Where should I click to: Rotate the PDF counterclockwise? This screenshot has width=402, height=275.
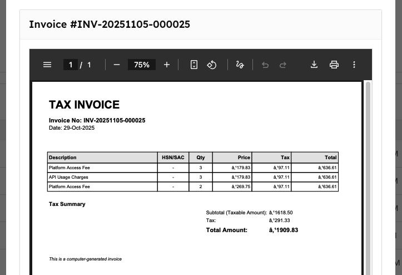tap(212, 65)
